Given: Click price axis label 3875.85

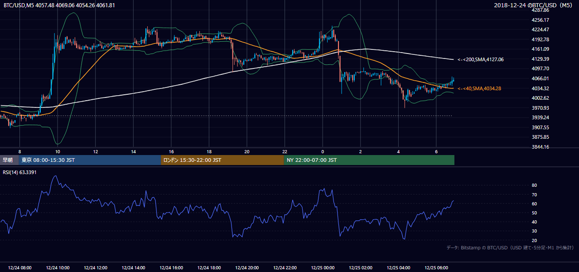Looking at the screenshot, I should pos(540,137).
